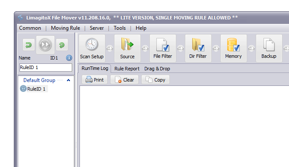Open the Source folder settings
Viewport: 289px width, 167px height.
(x=127, y=48)
